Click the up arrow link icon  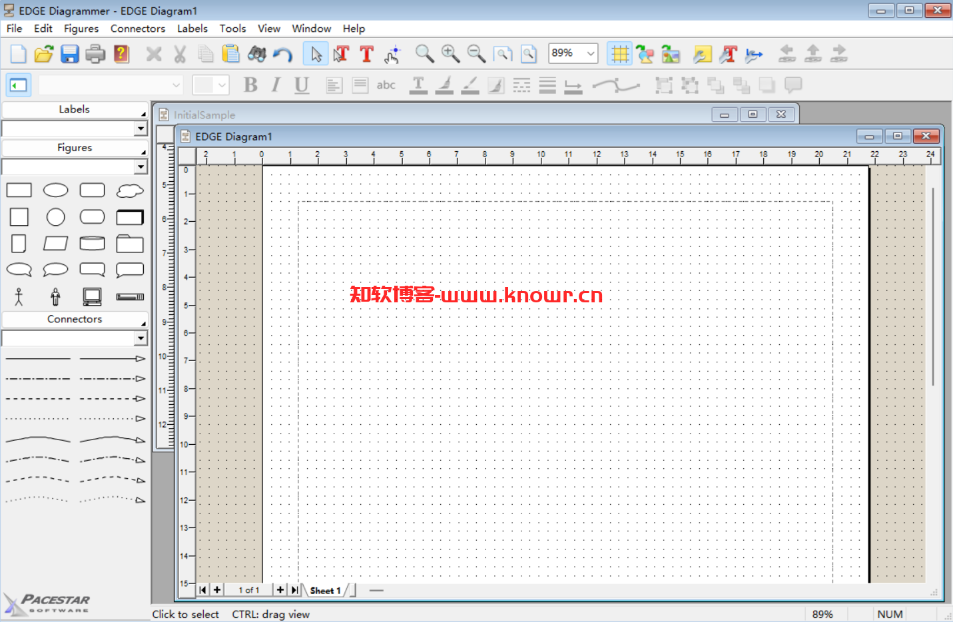pyautogui.click(x=813, y=54)
